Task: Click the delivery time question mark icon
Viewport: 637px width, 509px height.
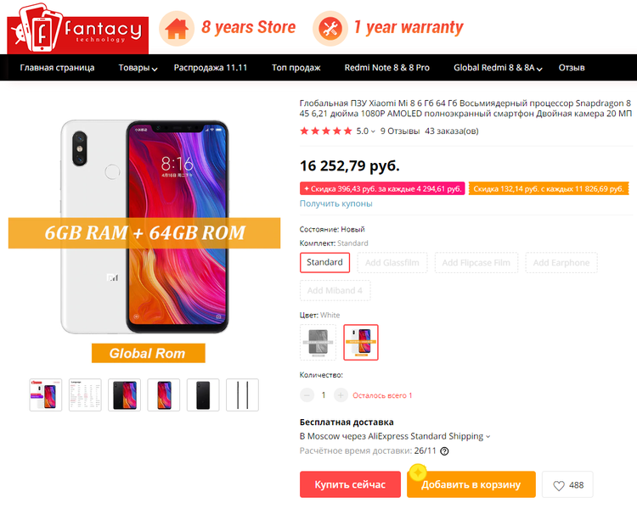Action: (x=444, y=451)
